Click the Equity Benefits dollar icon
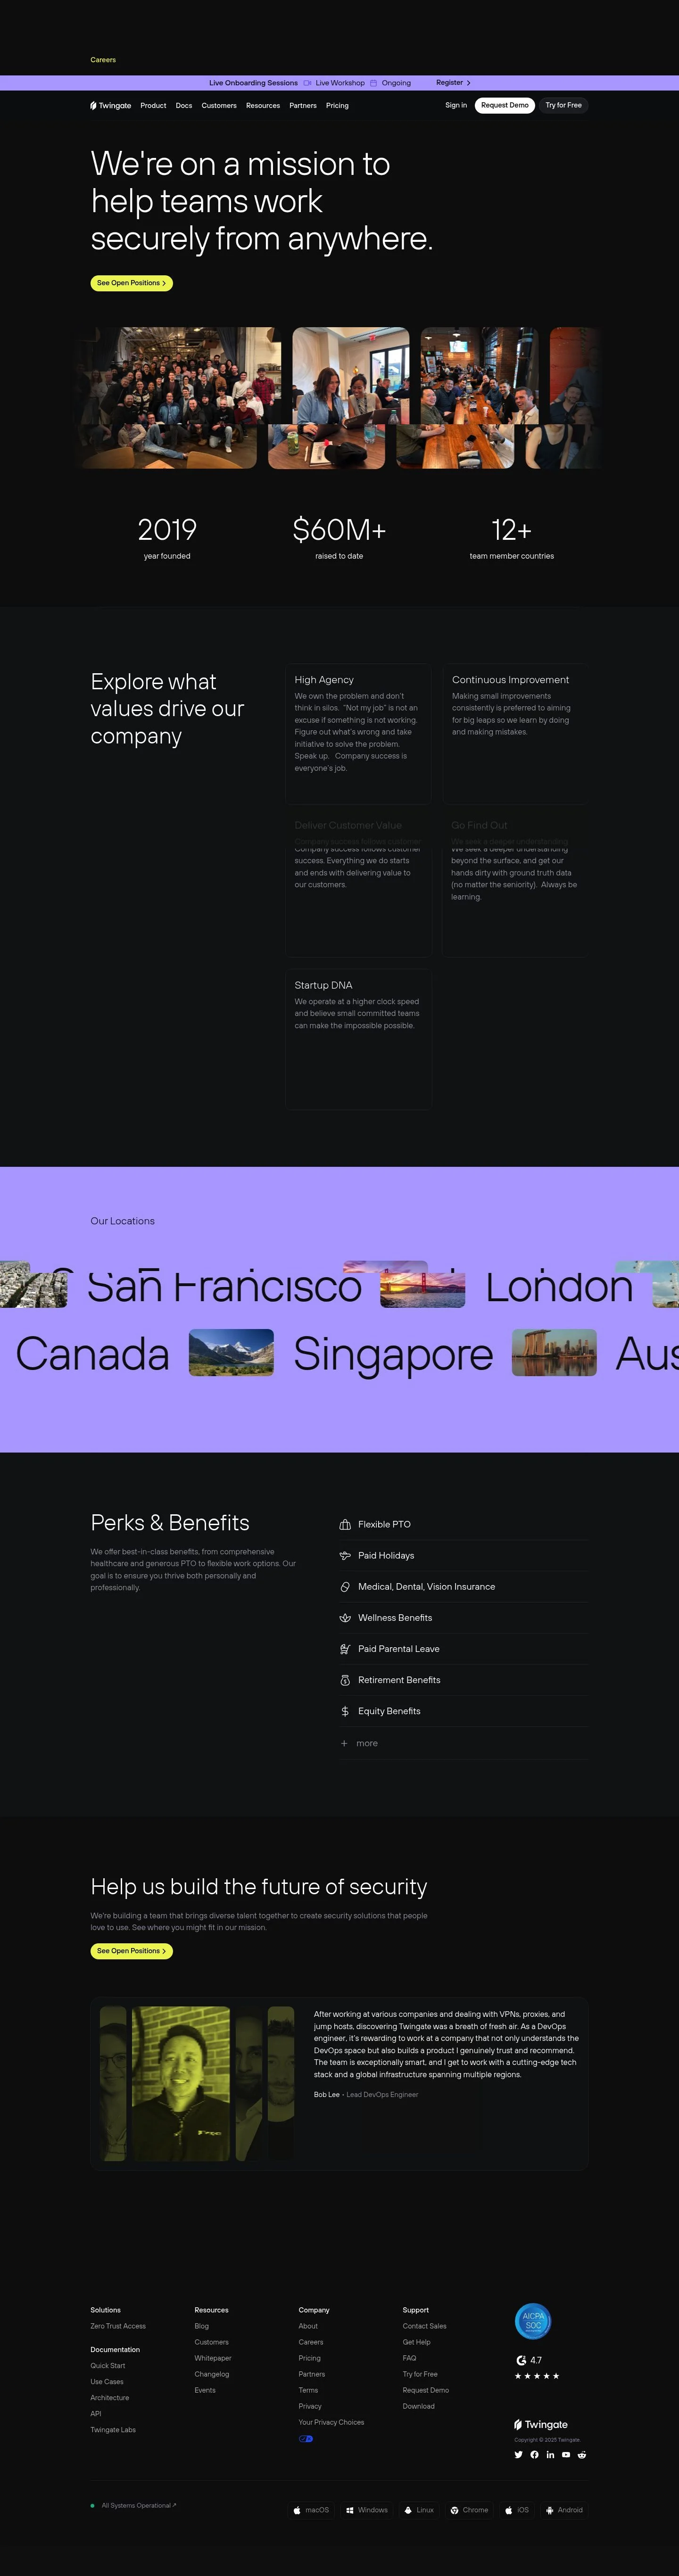The height and width of the screenshot is (2576, 679). [x=345, y=1711]
